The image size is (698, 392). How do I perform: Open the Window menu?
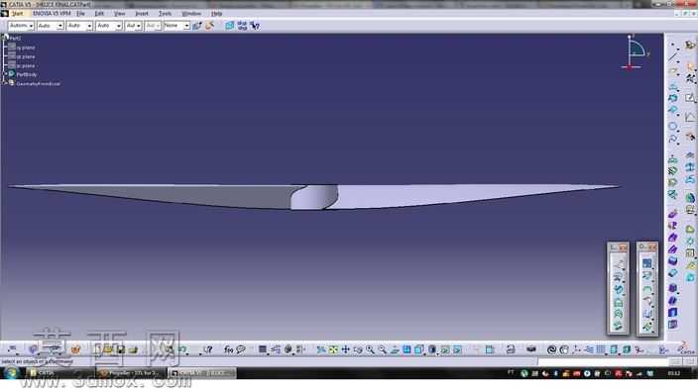click(191, 13)
